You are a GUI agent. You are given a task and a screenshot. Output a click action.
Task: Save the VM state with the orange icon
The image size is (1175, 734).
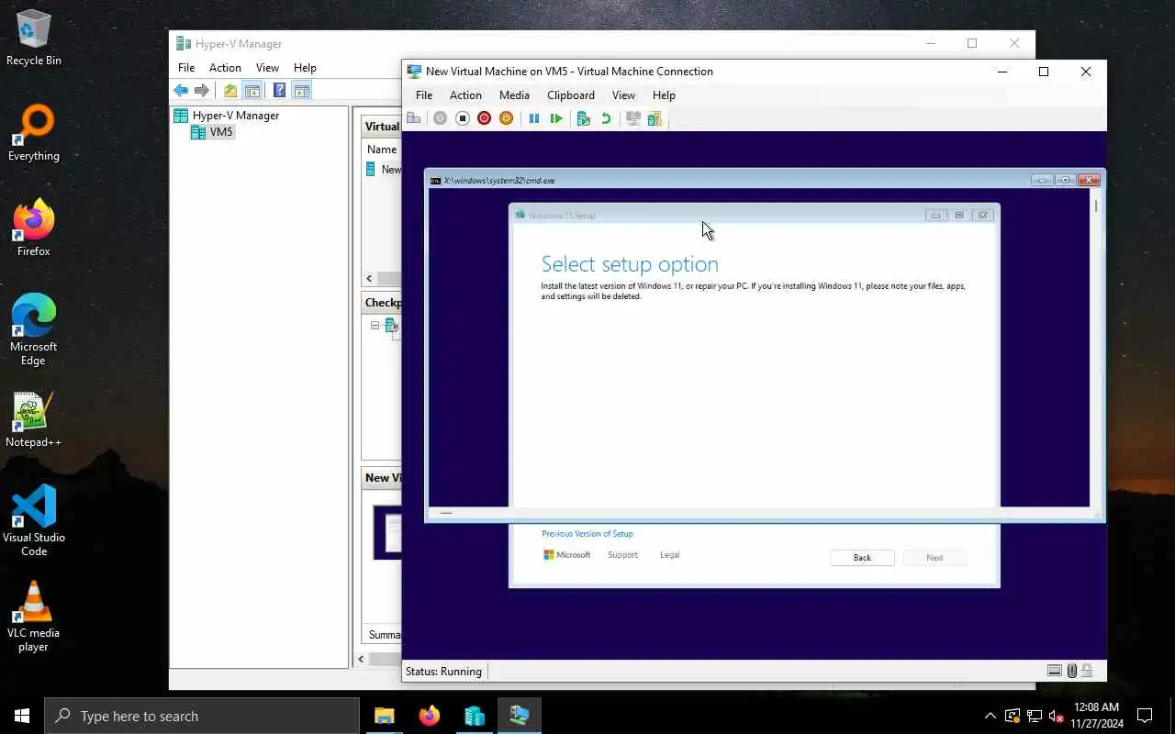(x=506, y=118)
